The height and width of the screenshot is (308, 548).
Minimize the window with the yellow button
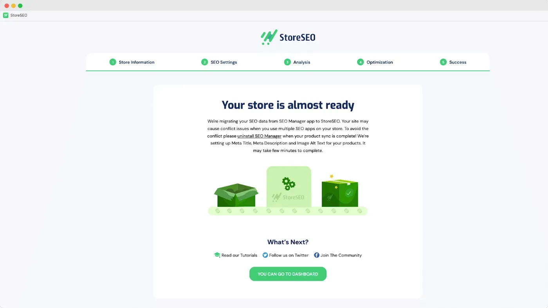point(13,5)
